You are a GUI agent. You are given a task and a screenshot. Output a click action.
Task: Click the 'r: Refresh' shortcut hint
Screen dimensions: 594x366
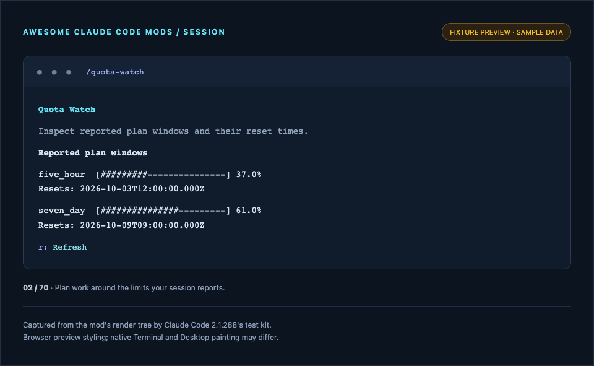(62, 247)
